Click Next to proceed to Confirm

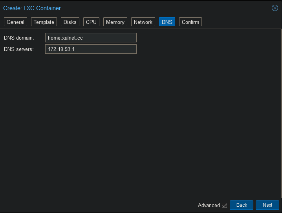pyautogui.click(x=267, y=205)
